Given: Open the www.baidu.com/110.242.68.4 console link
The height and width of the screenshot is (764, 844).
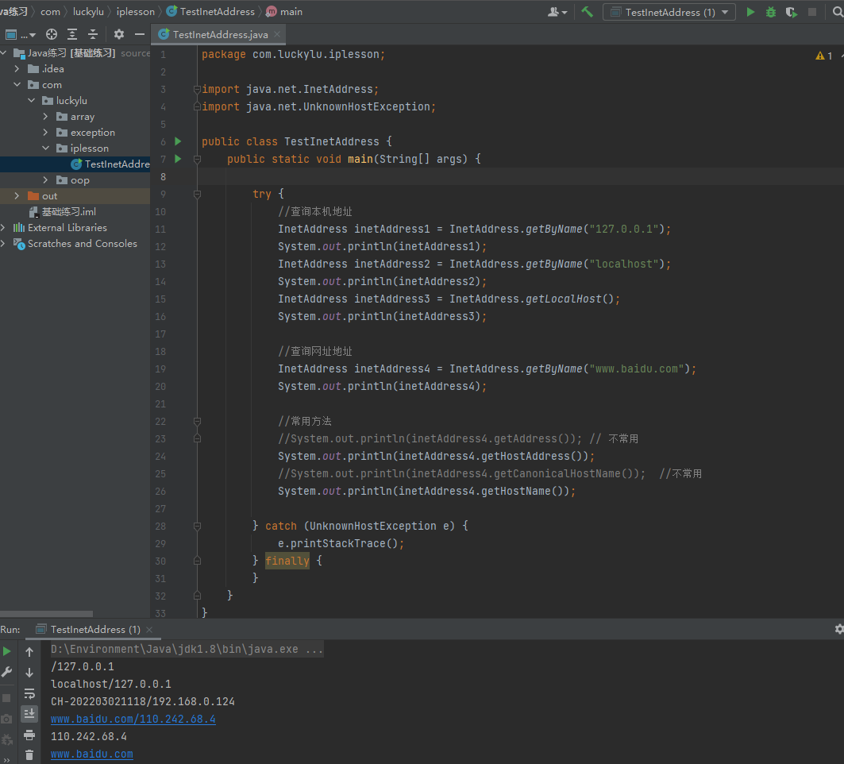Looking at the screenshot, I should pyautogui.click(x=133, y=719).
